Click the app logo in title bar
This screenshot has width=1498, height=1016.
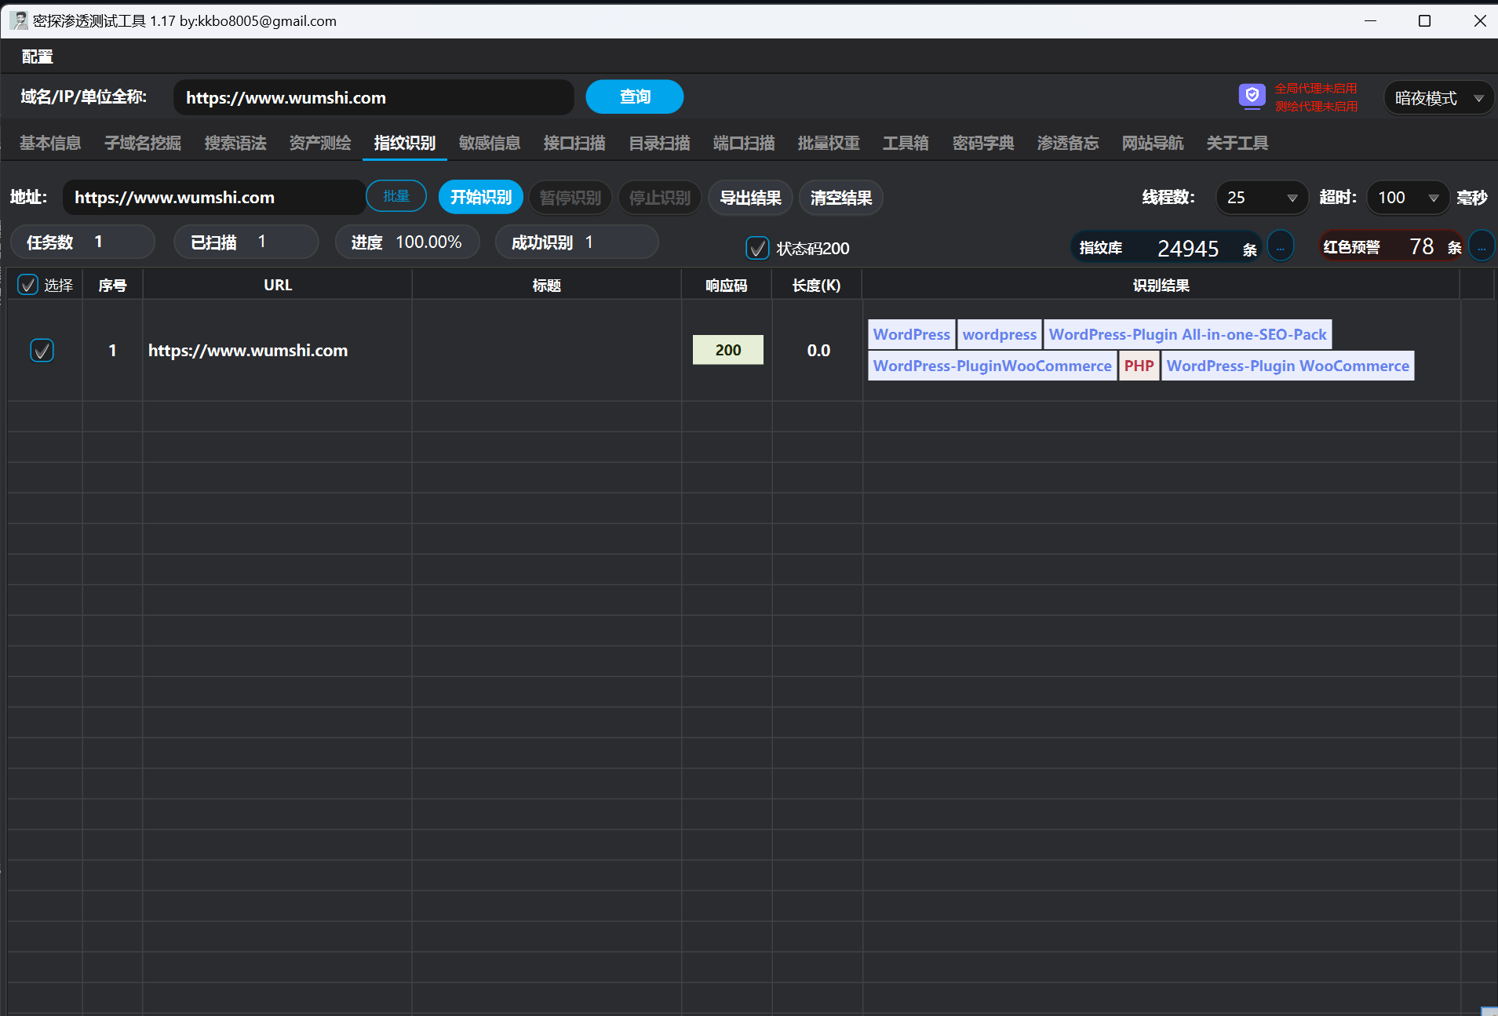point(19,21)
